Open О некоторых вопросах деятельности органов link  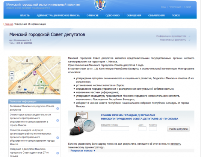(x=30, y=120)
